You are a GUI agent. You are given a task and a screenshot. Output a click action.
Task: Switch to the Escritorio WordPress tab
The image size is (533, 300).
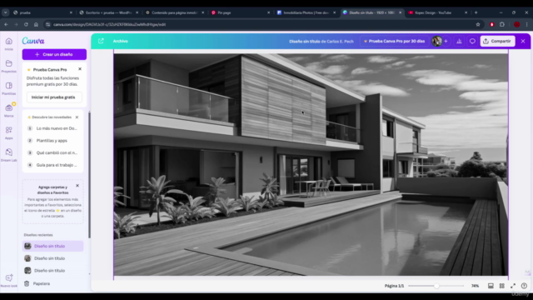click(x=109, y=12)
